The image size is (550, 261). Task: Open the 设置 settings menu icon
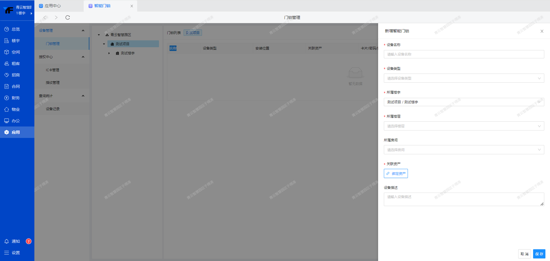point(7,253)
